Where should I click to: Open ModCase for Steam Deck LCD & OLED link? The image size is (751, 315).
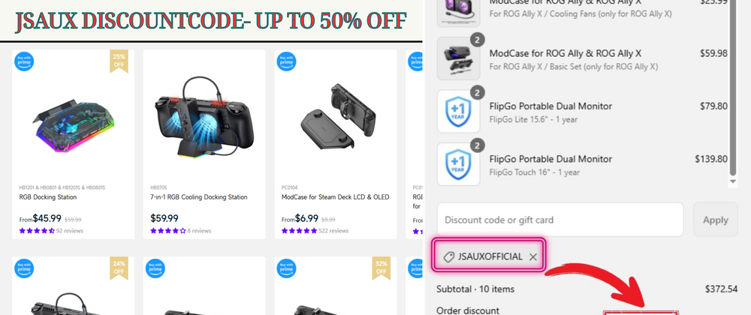(335, 197)
